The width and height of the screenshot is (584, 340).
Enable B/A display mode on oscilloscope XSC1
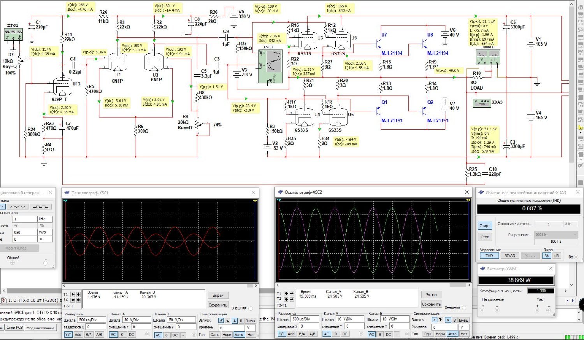click(x=88, y=335)
